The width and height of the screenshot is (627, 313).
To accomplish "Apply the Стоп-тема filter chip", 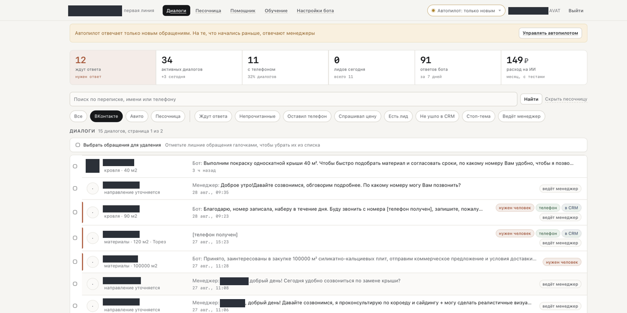I will (x=479, y=116).
